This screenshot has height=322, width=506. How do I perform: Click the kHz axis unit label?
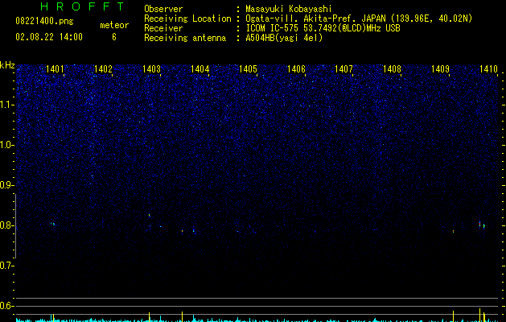tap(7, 65)
